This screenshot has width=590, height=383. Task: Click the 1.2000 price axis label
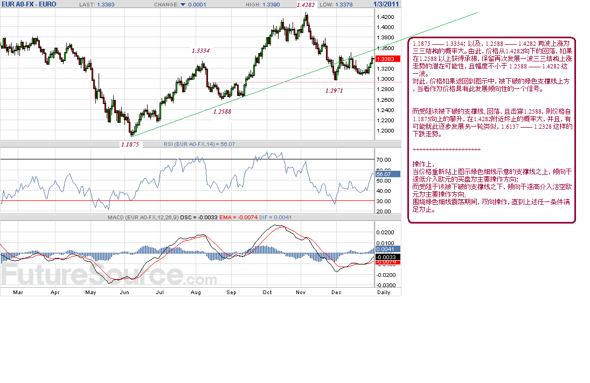(385, 131)
